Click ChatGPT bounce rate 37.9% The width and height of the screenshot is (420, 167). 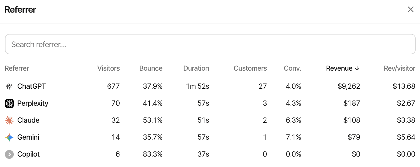[153, 87]
